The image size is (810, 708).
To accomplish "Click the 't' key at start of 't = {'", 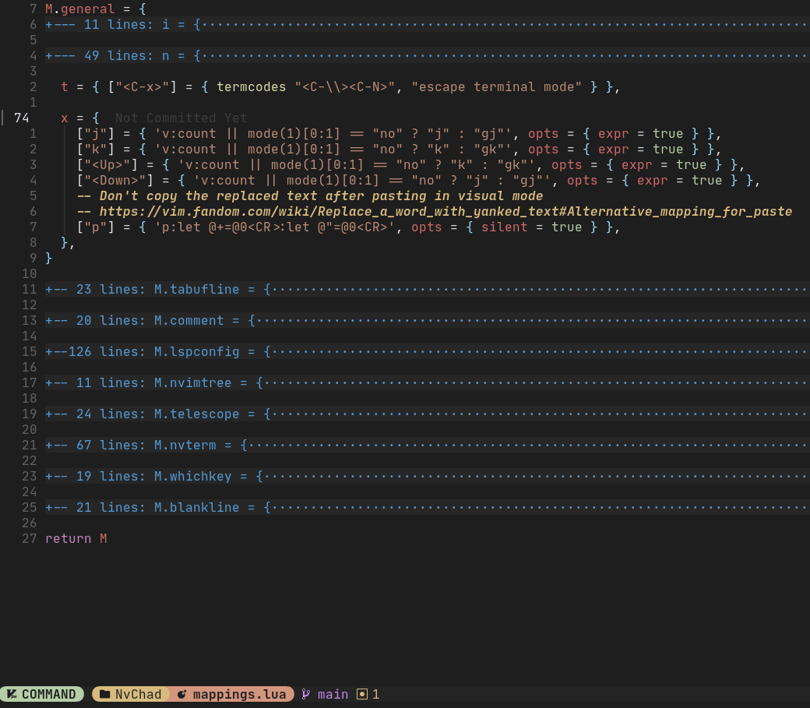I will tap(65, 86).
